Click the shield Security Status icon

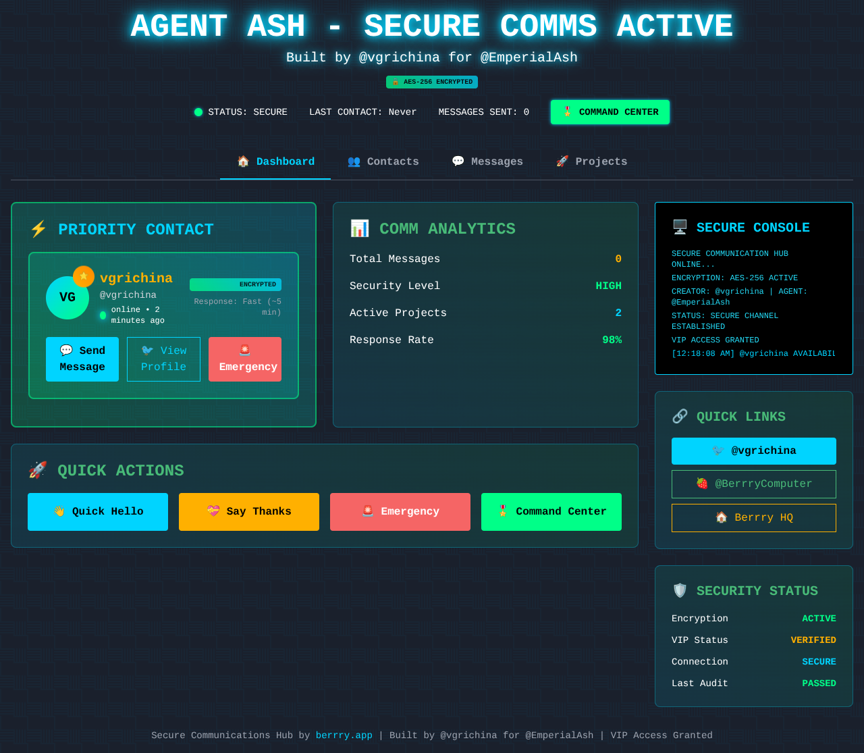[680, 590]
